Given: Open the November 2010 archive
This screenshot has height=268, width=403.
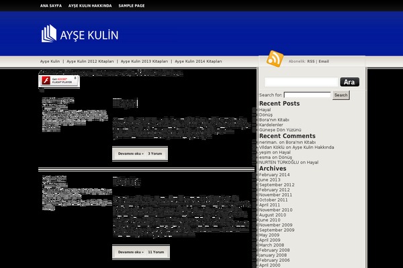Looking at the screenshot, I should tap(276, 210).
